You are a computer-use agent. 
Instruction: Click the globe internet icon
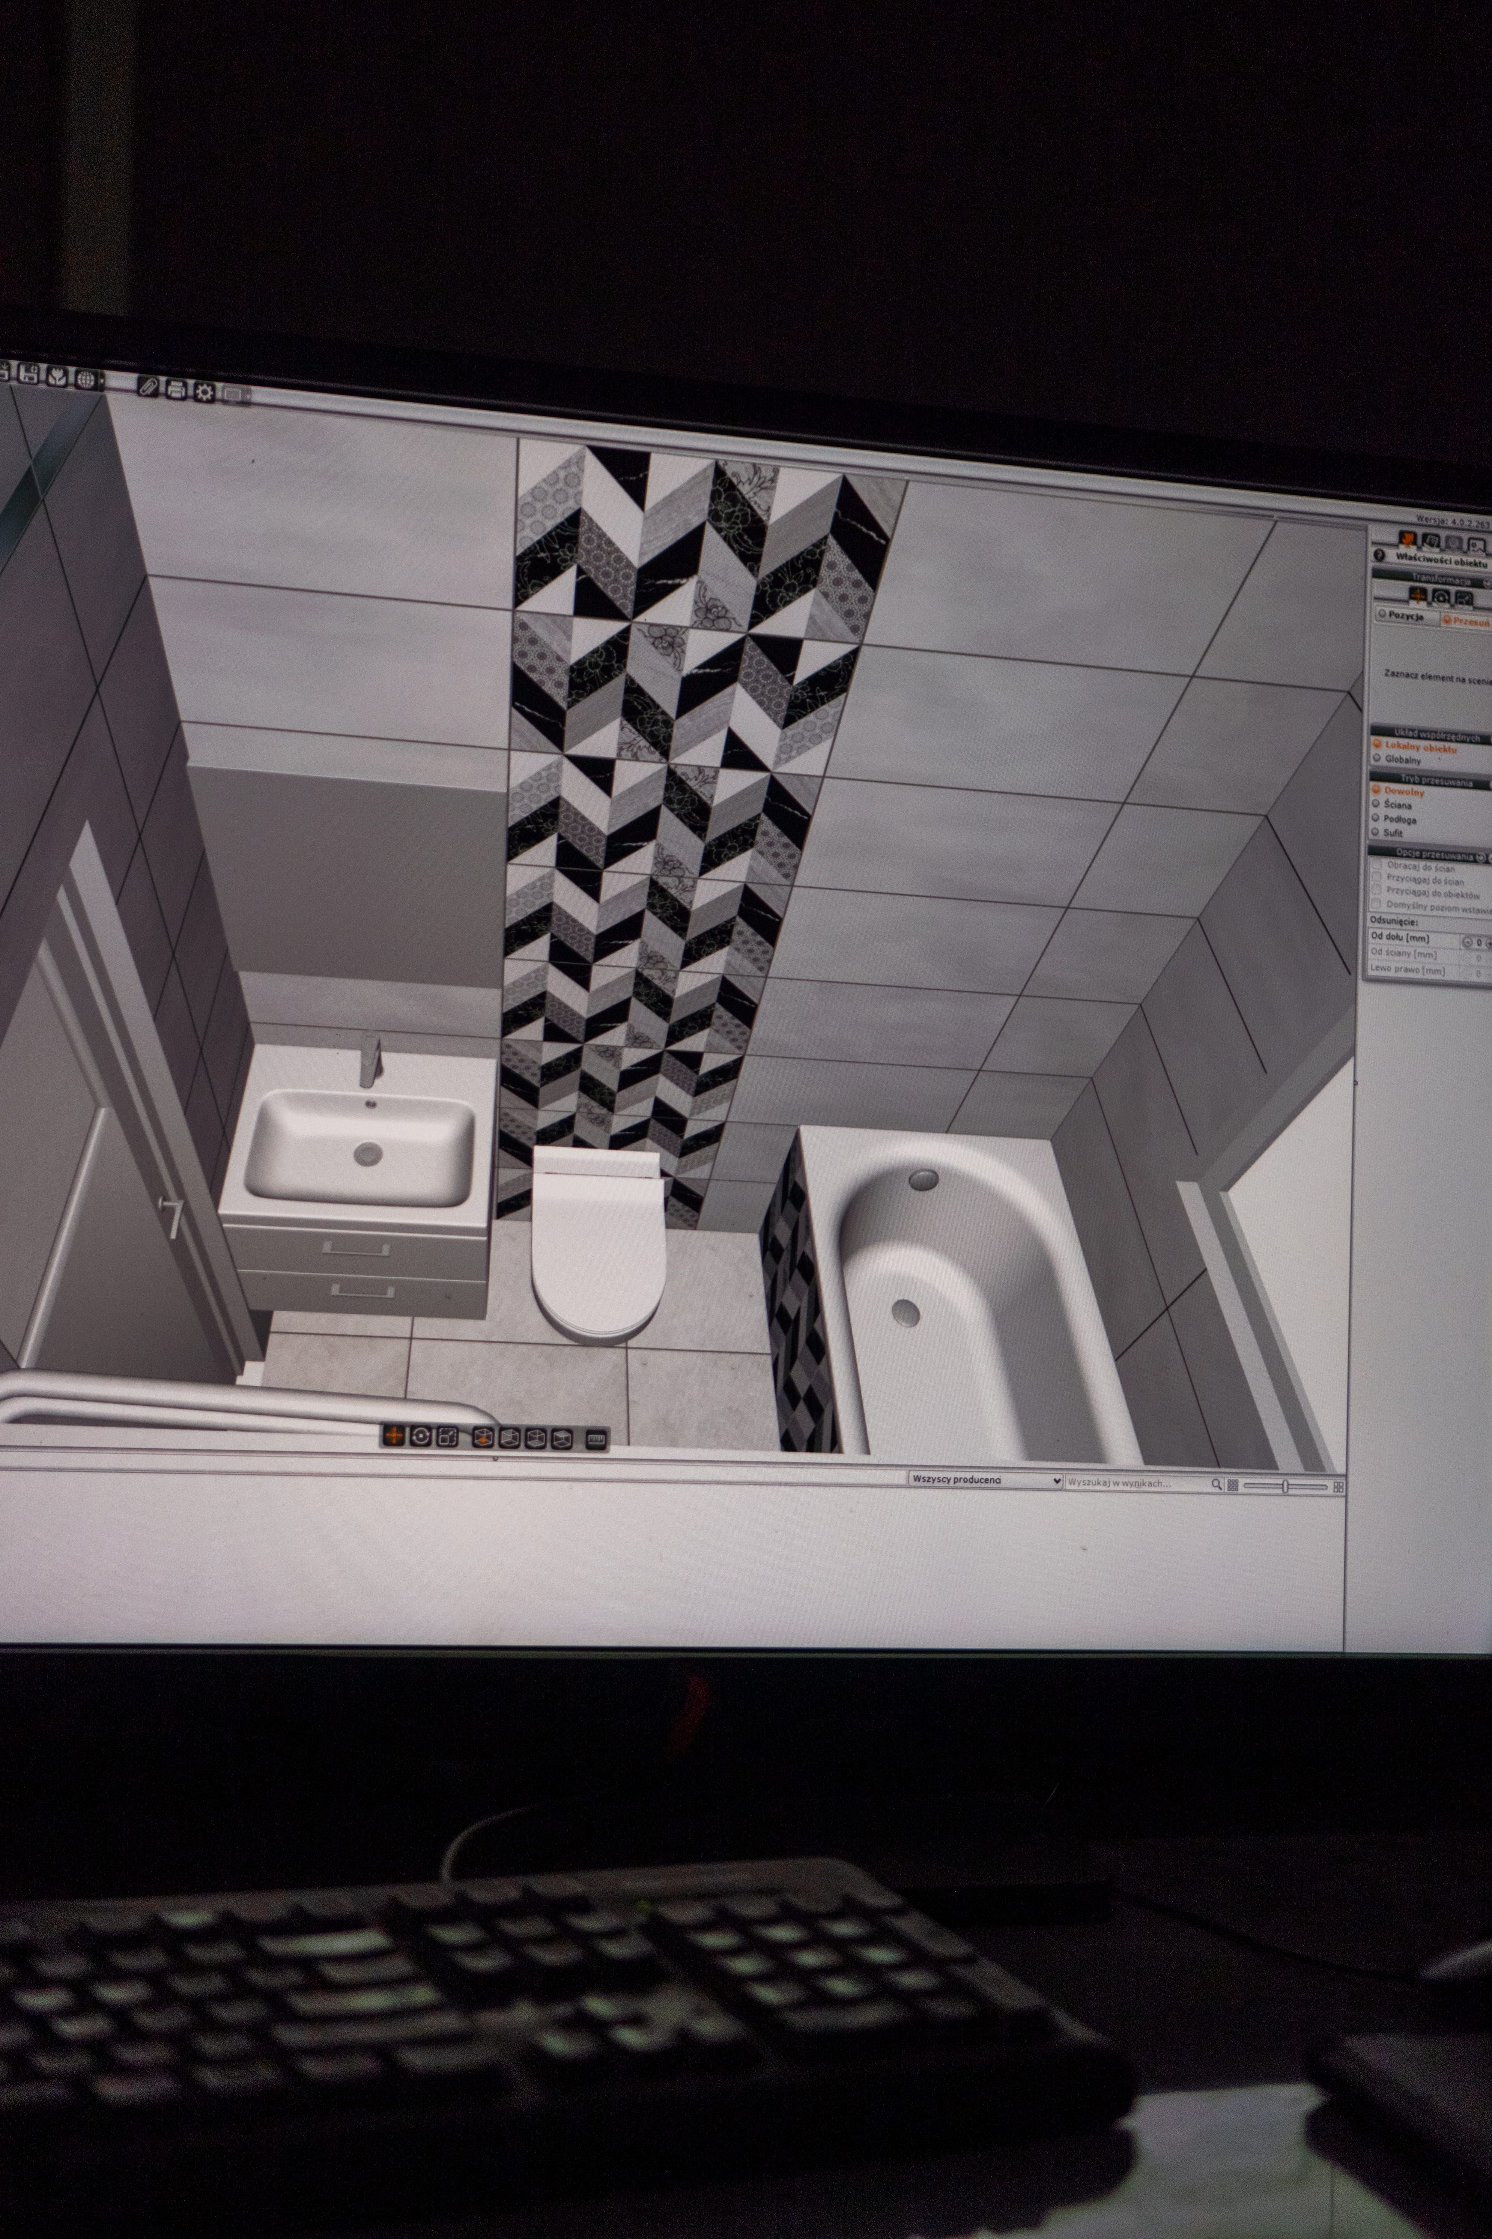(86, 379)
